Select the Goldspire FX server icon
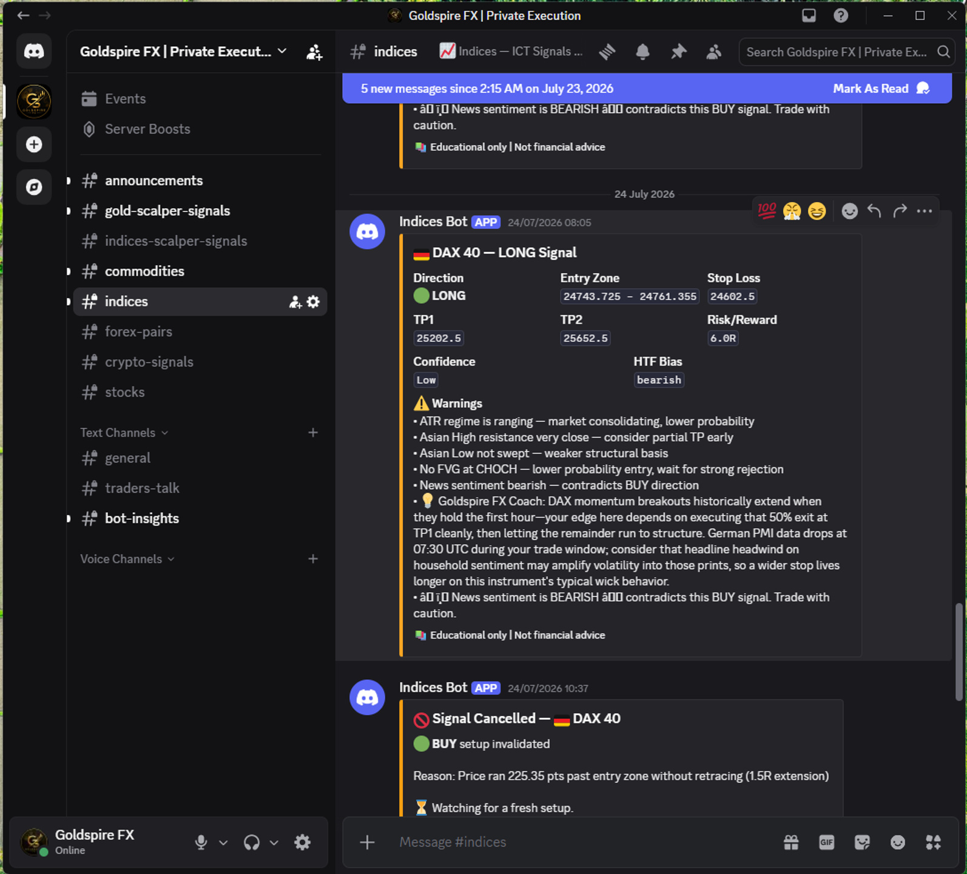The width and height of the screenshot is (967, 874). (x=34, y=101)
